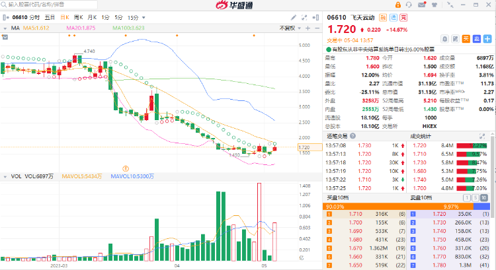The height and width of the screenshot is (270, 496).
Task: Set a price alert with bell icon
Action: click(x=445, y=39)
